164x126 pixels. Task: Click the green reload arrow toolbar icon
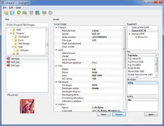click(x=19, y=13)
